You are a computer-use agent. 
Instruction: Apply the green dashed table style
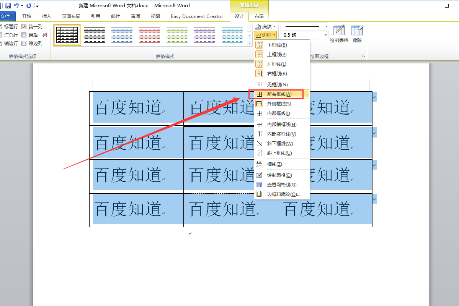[177, 35]
